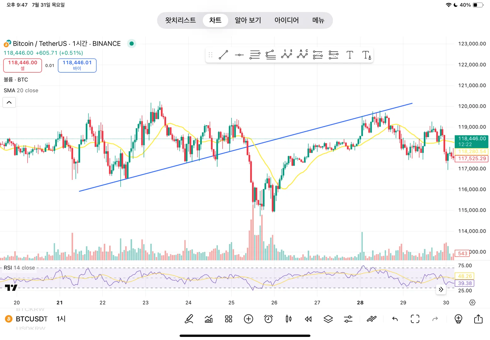490x340 pixels.
Task: Tap the date label 21 on time axis
Action: click(x=60, y=303)
